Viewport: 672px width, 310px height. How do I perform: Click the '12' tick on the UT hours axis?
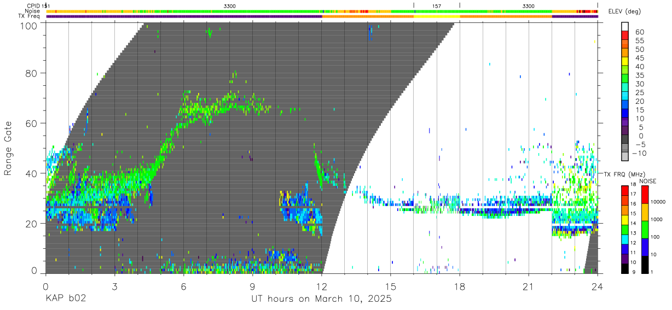pyautogui.click(x=322, y=286)
